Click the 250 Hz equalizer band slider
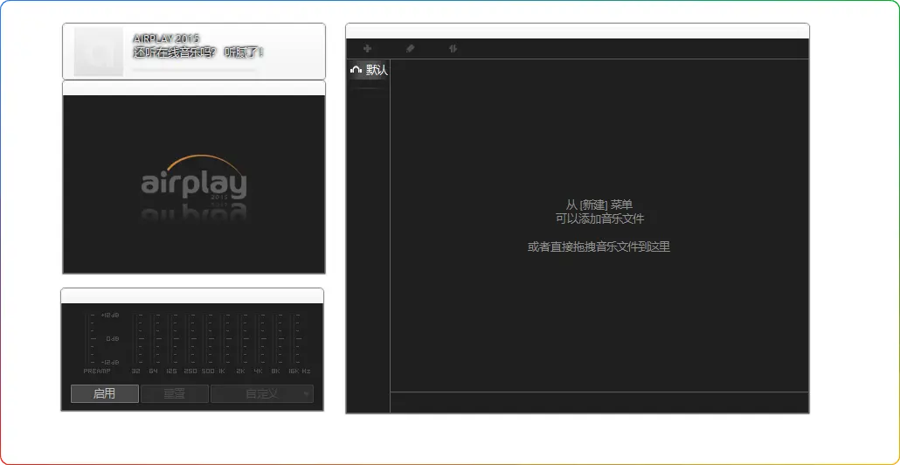The image size is (900, 465). point(191,339)
